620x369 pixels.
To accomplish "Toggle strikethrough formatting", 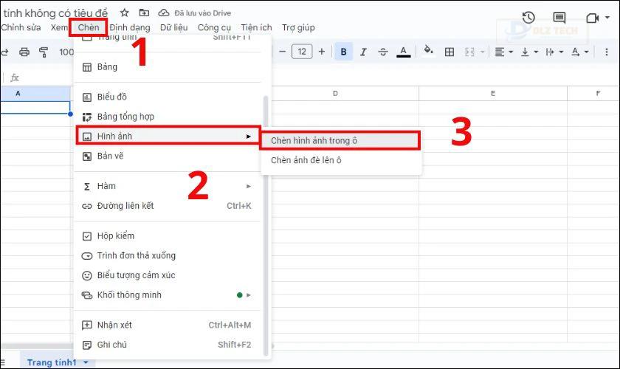I will [x=383, y=52].
